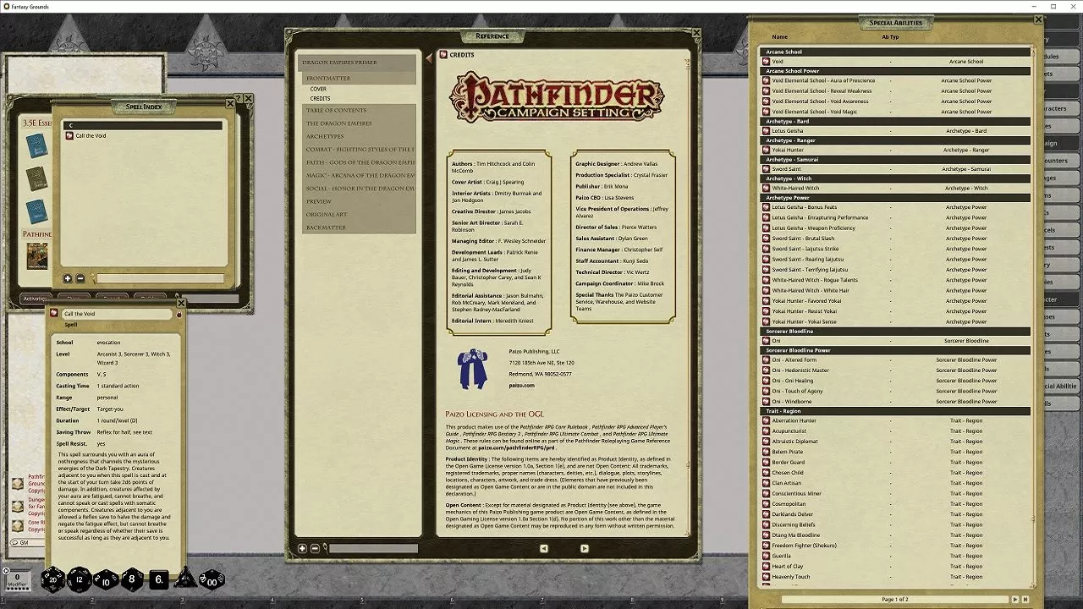
Task: Click the minus icon in Spell Index
Action: pos(80,278)
